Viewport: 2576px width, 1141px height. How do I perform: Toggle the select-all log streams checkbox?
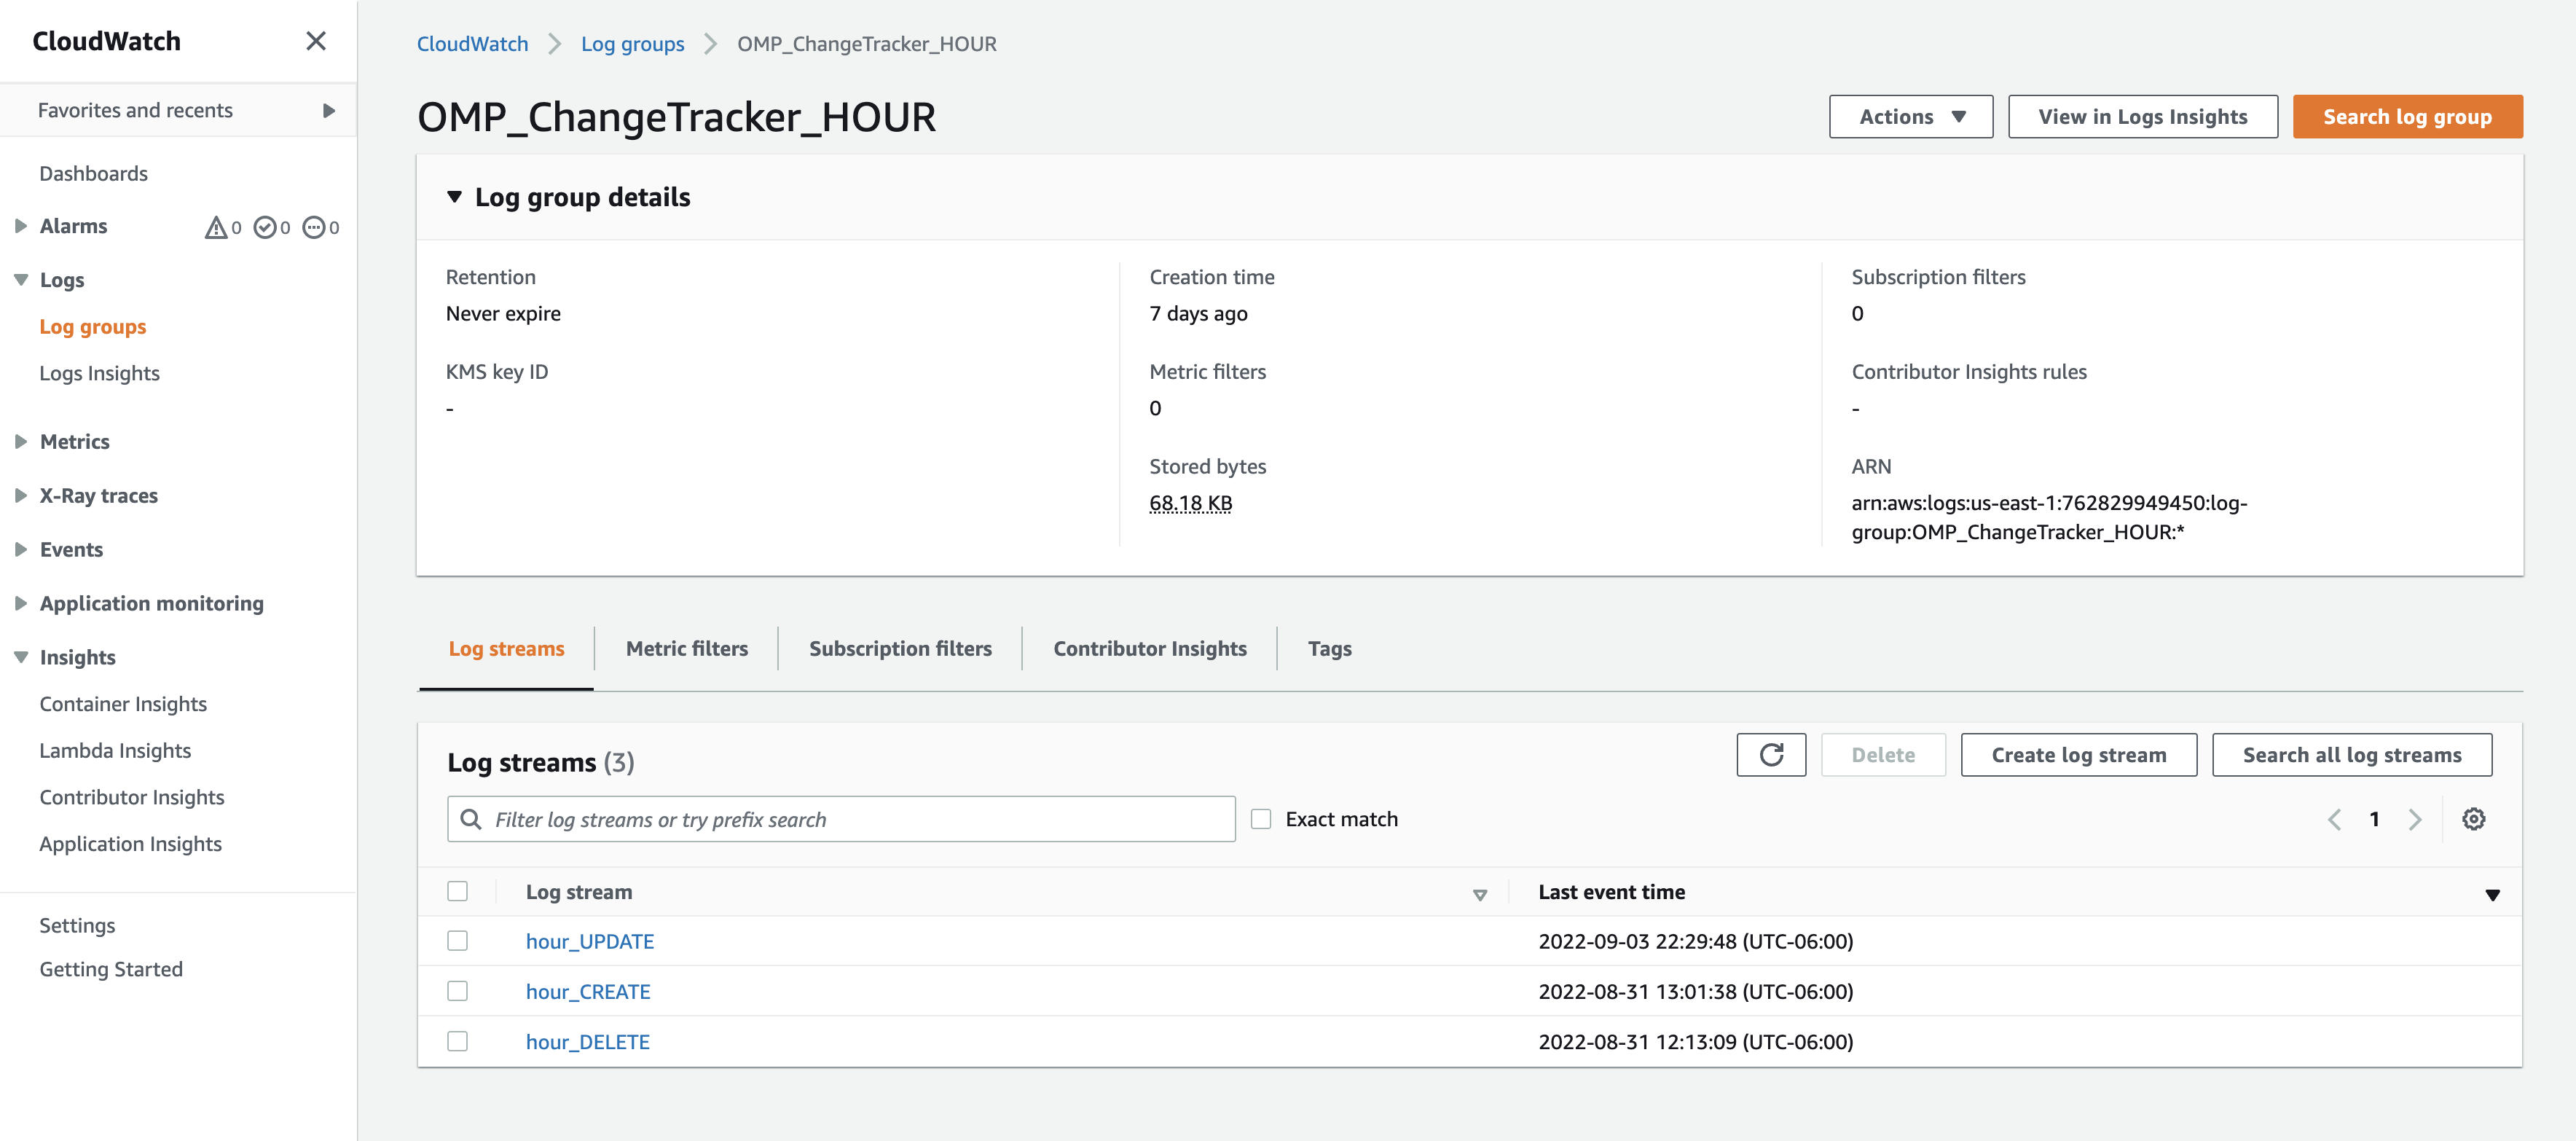click(x=457, y=891)
